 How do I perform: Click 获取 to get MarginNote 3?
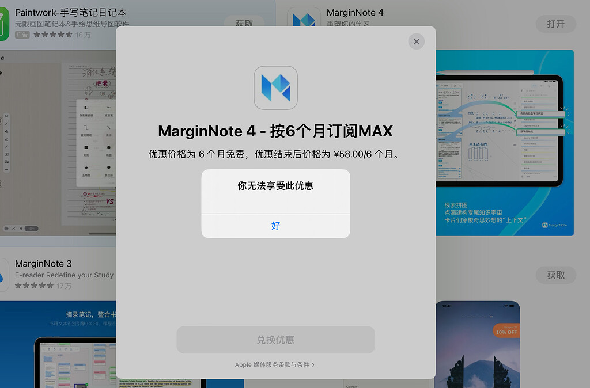pos(555,275)
